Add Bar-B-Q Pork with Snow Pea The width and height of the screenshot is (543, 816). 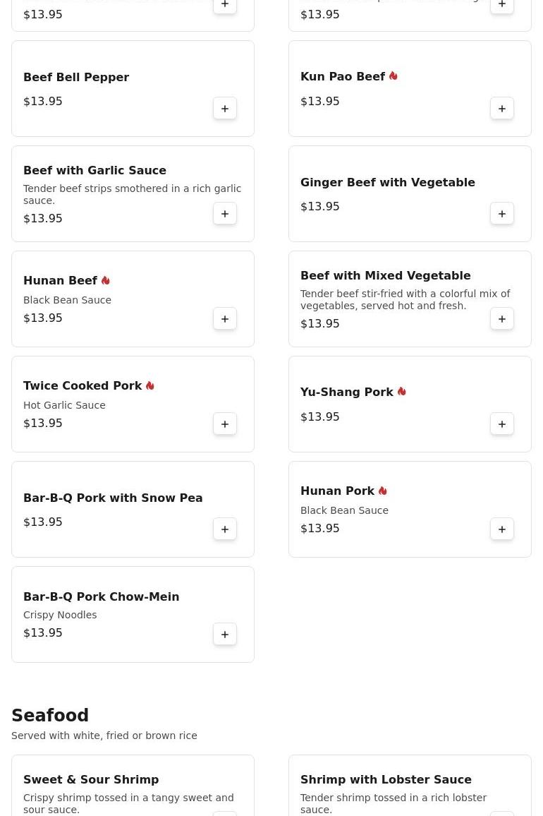tap(225, 529)
